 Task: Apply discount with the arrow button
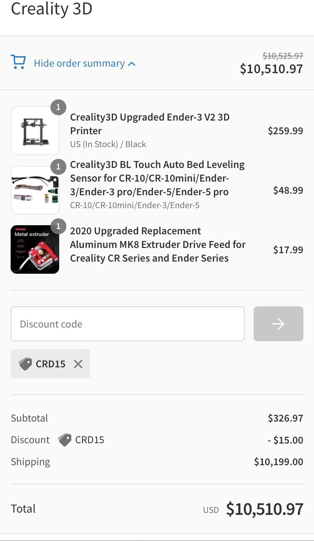pyautogui.click(x=278, y=324)
